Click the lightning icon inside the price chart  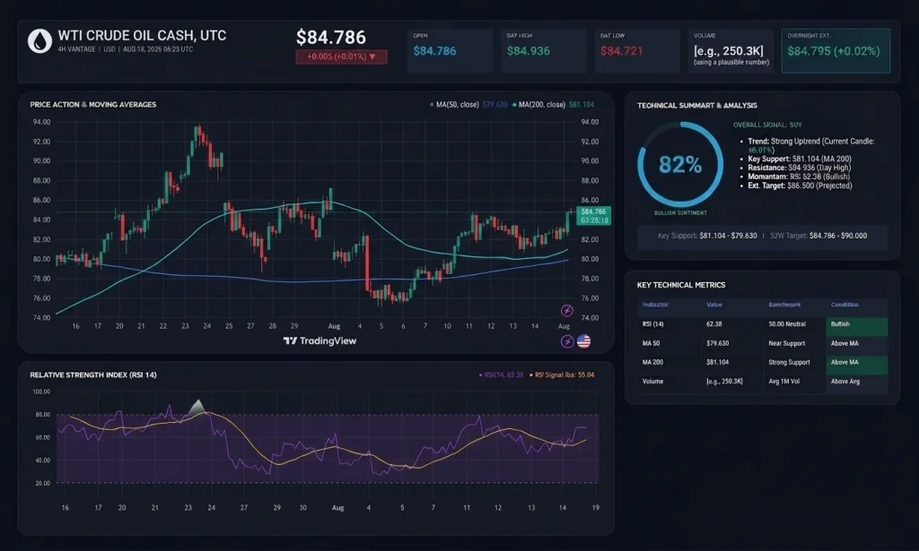tap(567, 311)
